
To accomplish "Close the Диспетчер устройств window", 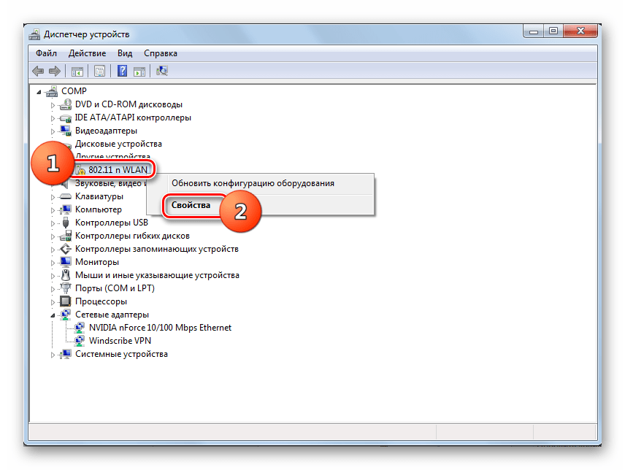I will point(580,31).
